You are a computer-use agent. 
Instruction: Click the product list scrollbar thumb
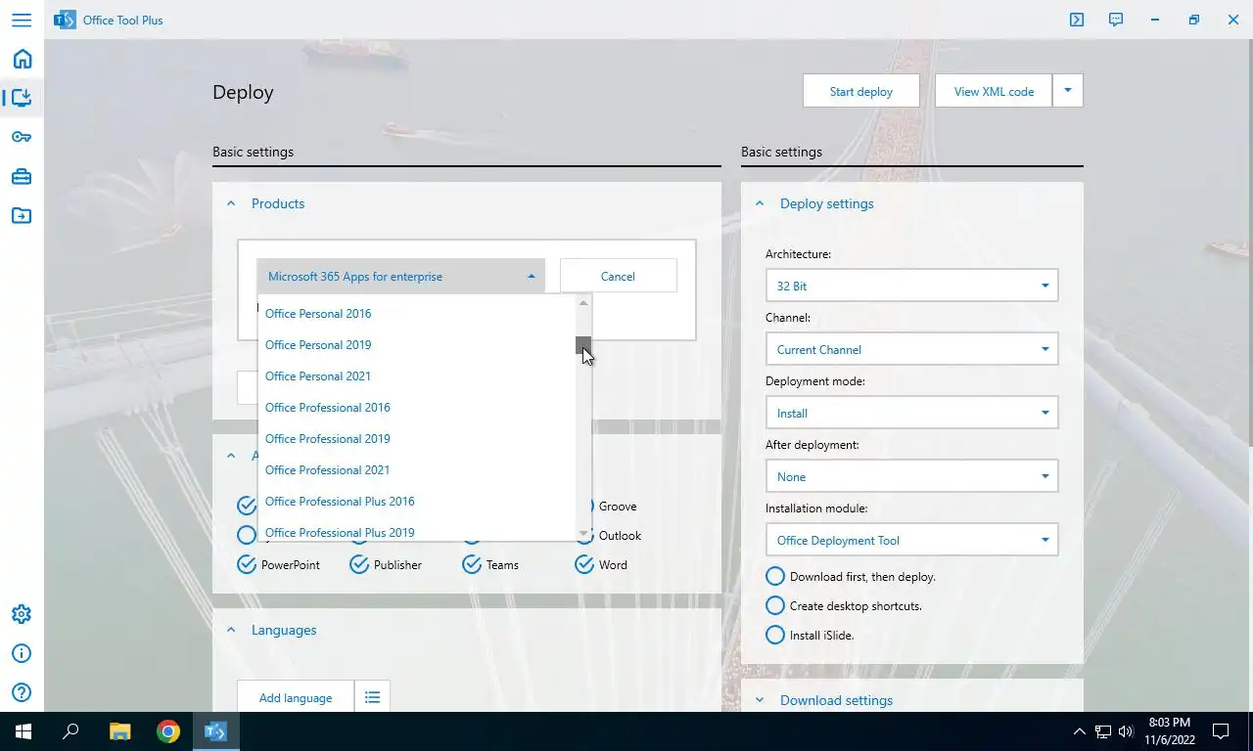tap(583, 343)
